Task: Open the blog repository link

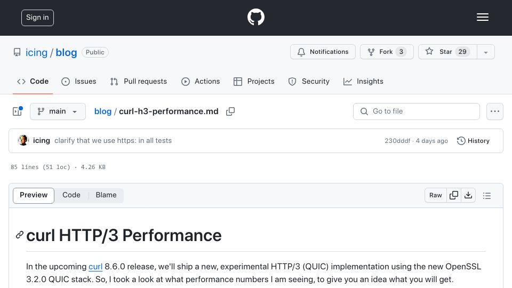Action: [x=66, y=52]
